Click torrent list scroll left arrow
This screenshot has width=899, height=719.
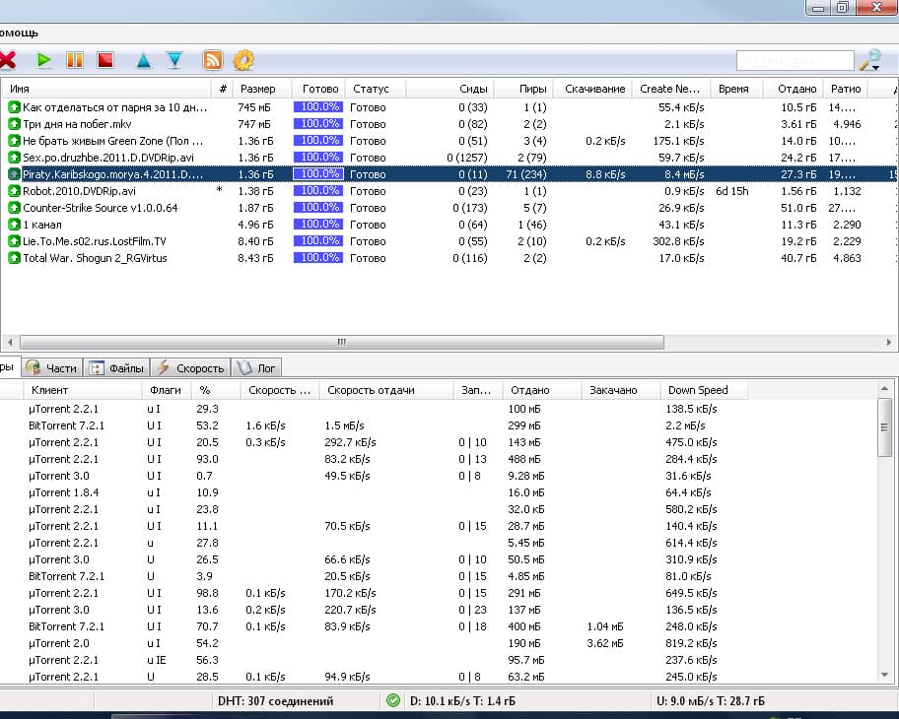[10, 342]
